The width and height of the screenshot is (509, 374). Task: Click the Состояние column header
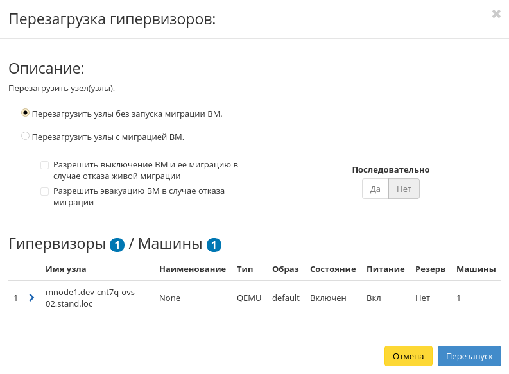[332, 269]
